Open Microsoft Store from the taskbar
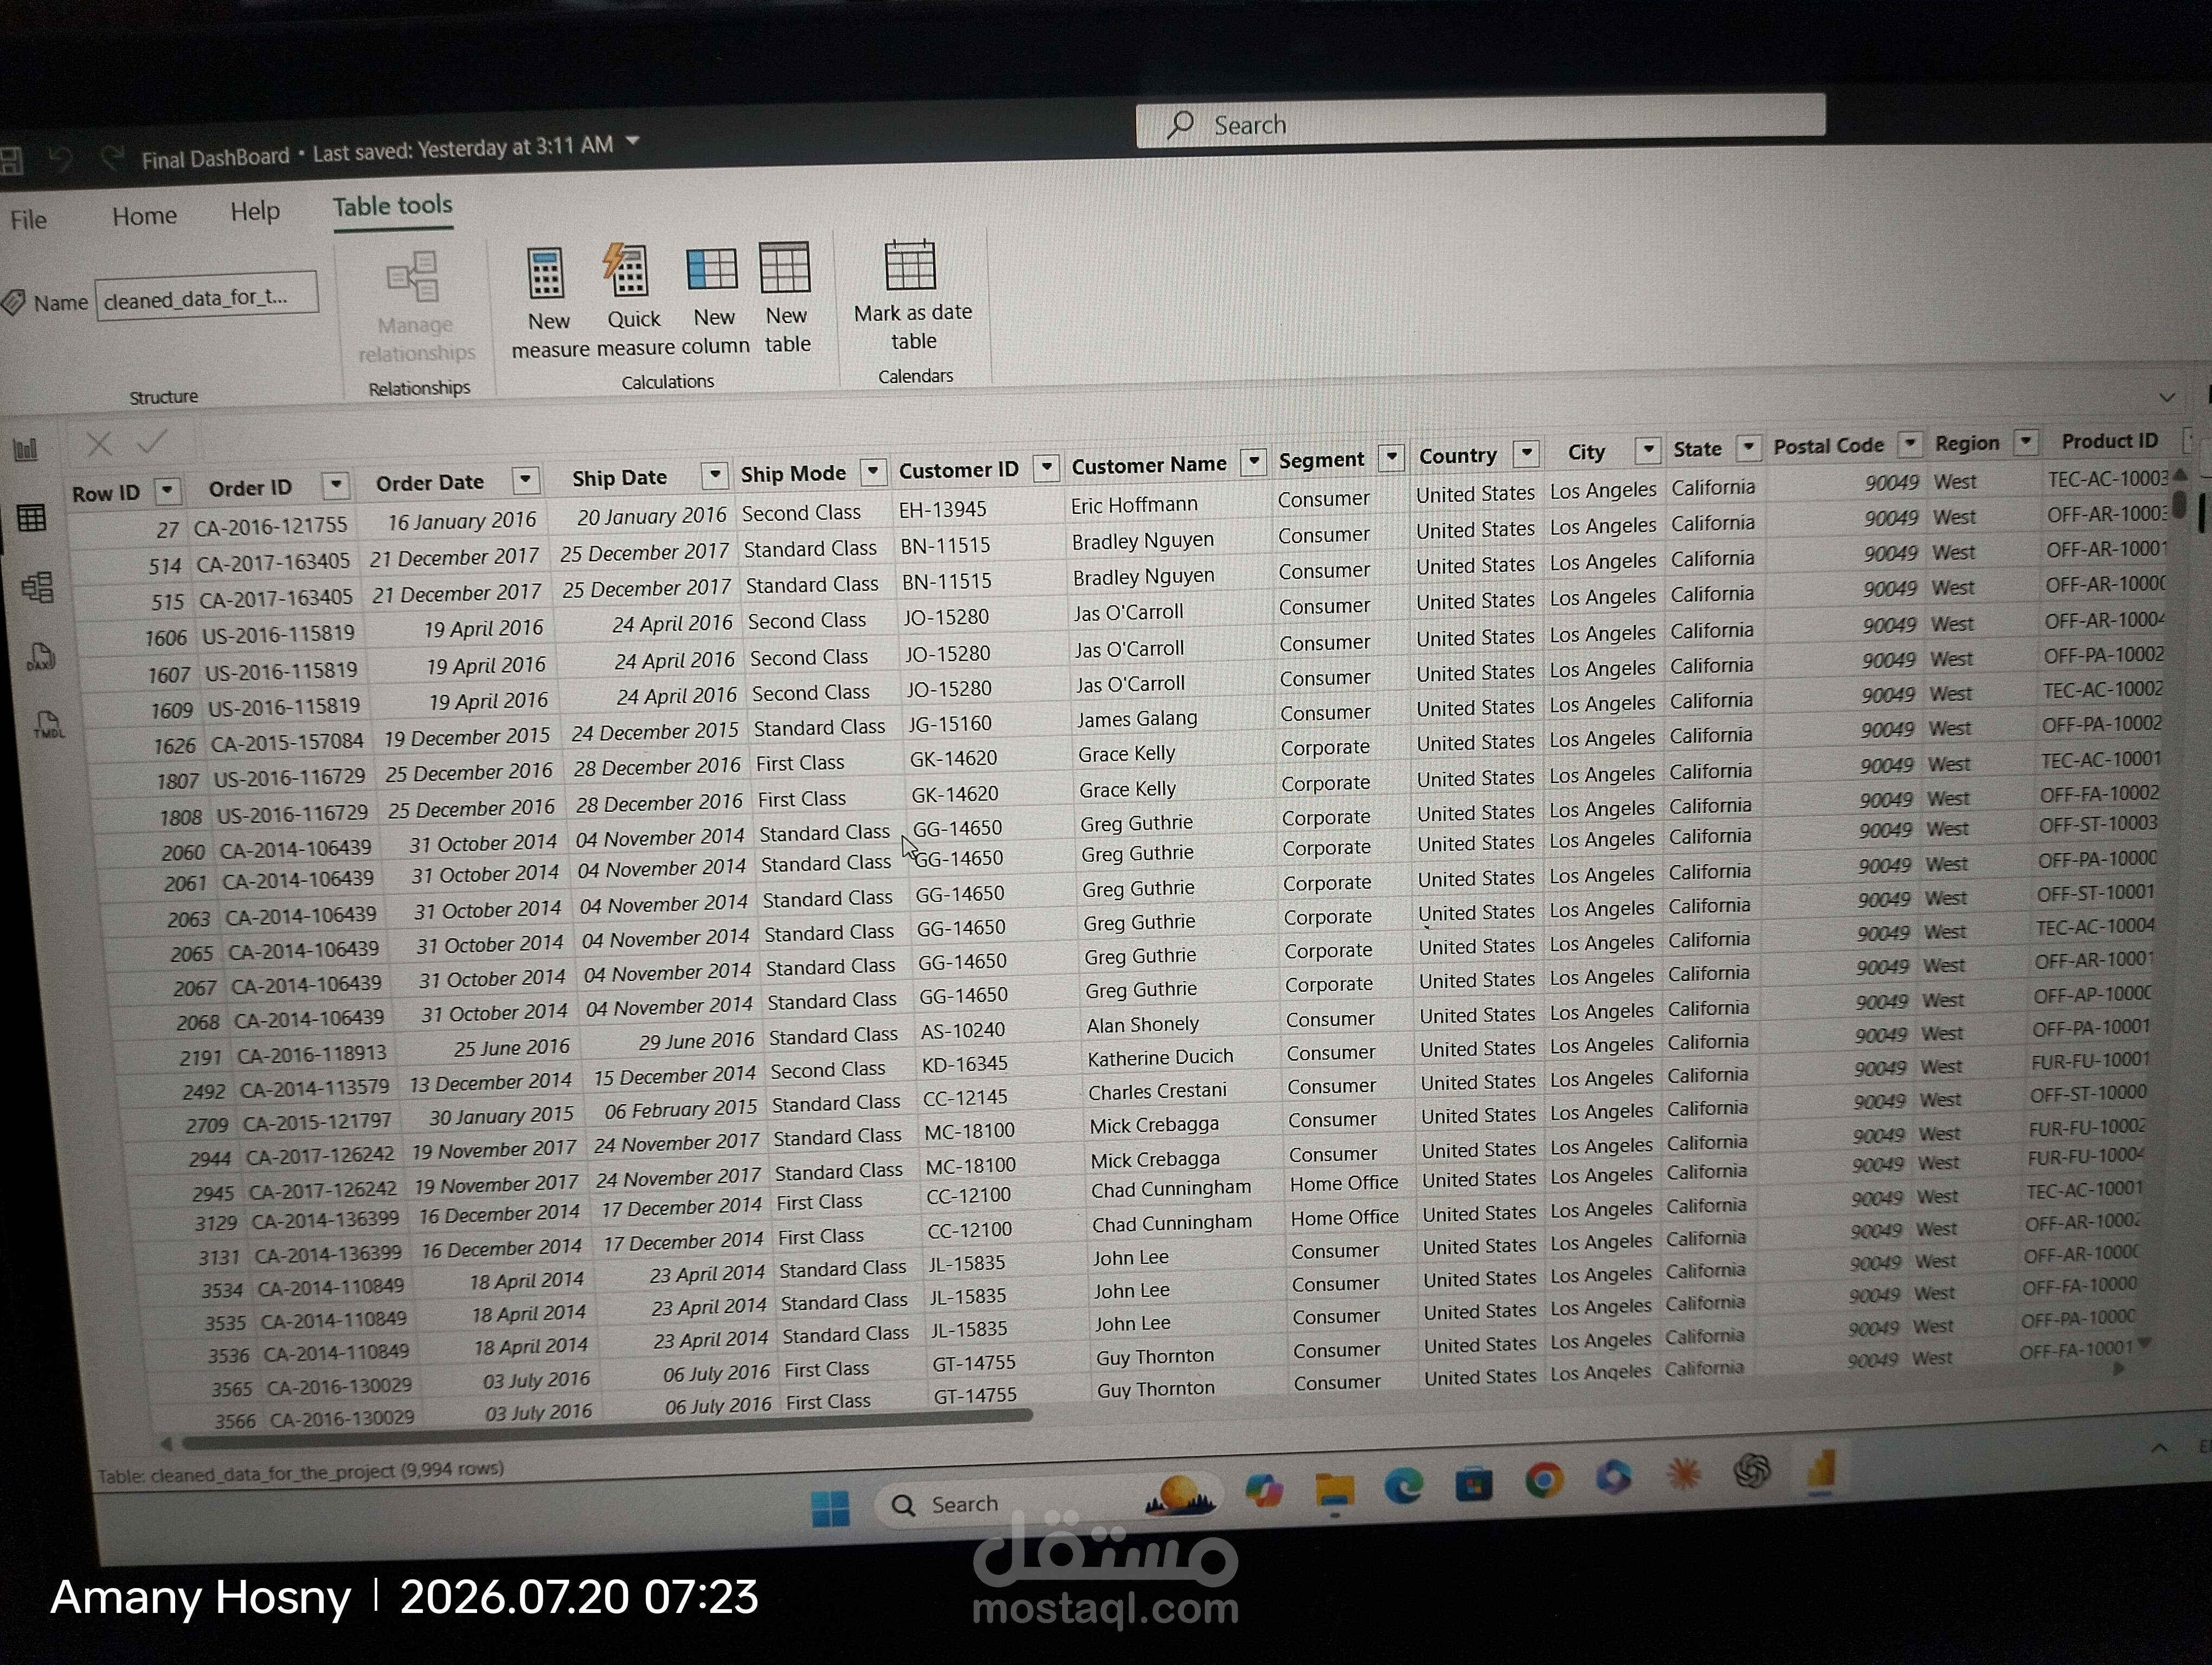2212x1665 pixels. click(x=1473, y=1484)
